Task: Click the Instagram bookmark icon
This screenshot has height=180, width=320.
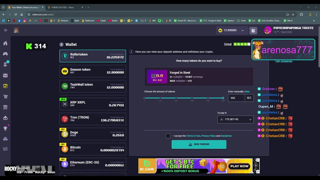Action: 24,21
